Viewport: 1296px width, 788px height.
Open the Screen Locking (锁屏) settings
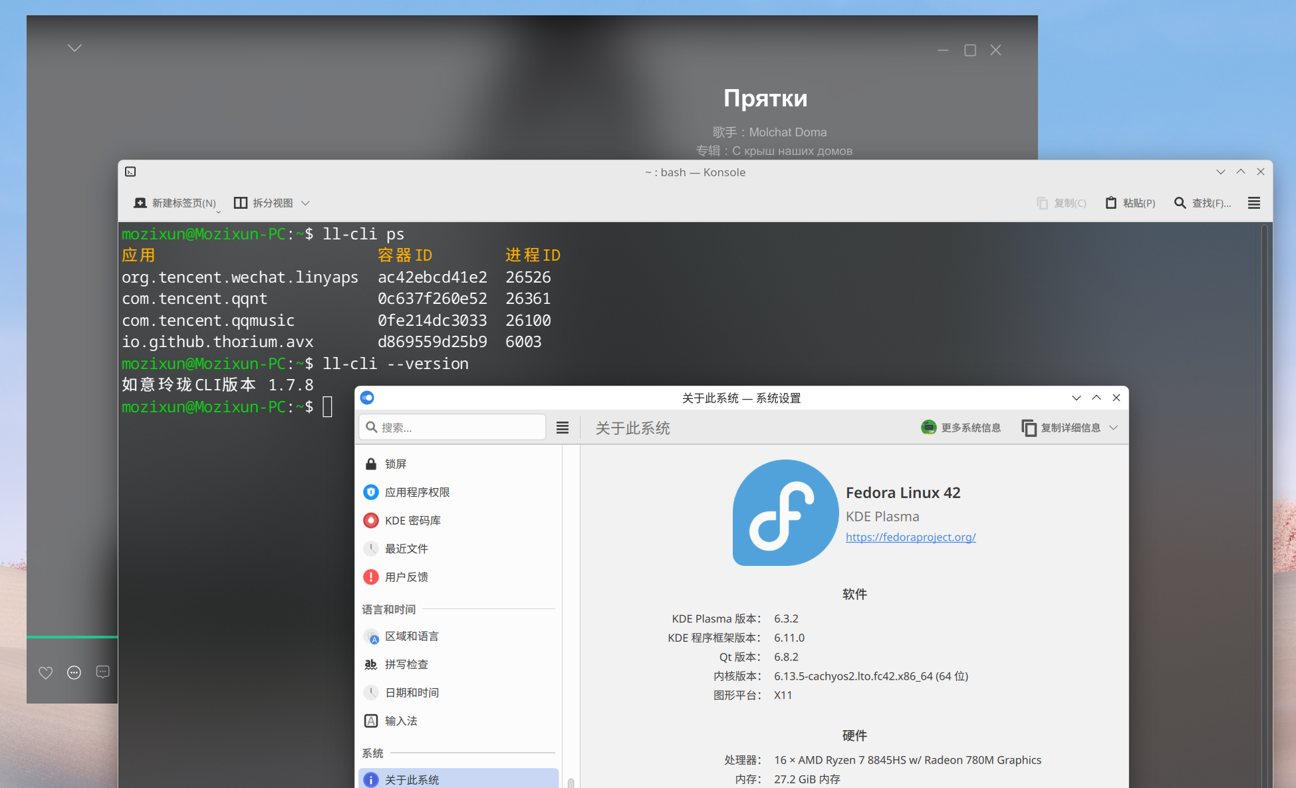pos(459,464)
